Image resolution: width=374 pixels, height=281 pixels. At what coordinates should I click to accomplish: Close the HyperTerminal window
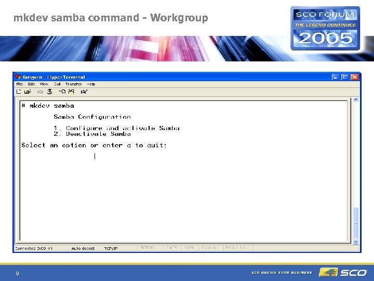pyautogui.click(x=355, y=77)
